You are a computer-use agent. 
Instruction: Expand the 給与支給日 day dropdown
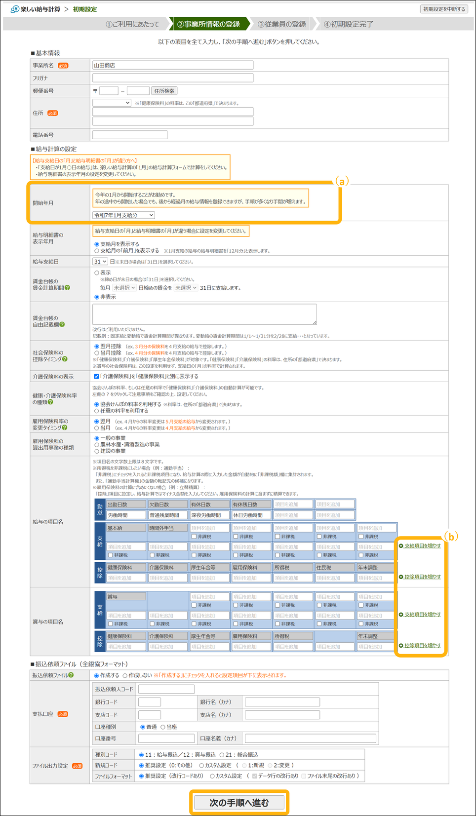pyautogui.click(x=100, y=262)
